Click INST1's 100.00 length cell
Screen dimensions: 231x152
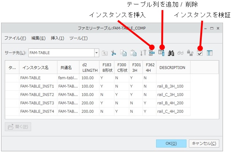coord(89,86)
